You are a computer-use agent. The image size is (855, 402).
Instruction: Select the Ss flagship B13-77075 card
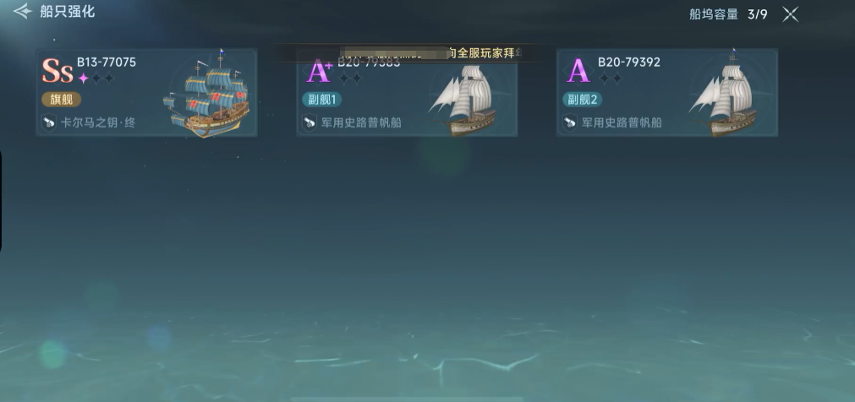pyautogui.click(x=146, y=93)
